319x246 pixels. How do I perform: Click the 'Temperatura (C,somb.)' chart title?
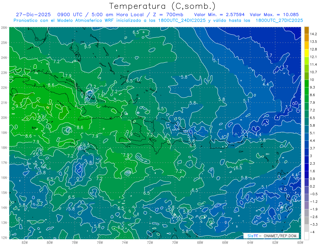pyautogui.click(x=162, y=6)
